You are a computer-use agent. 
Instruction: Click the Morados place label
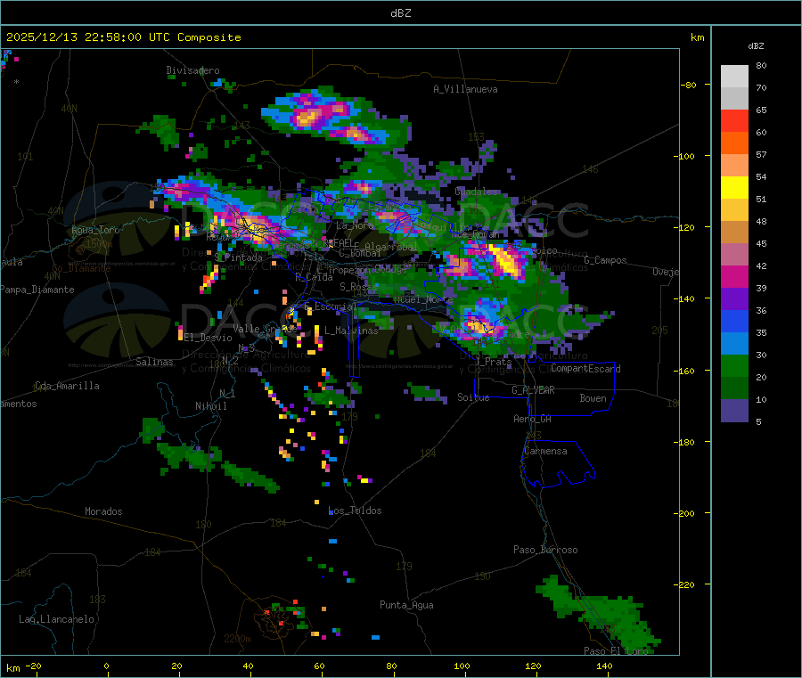(103, 511)
